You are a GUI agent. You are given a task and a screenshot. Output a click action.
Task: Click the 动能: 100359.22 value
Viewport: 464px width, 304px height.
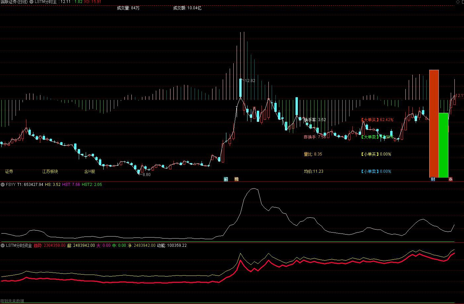click(x=172, y=245)
